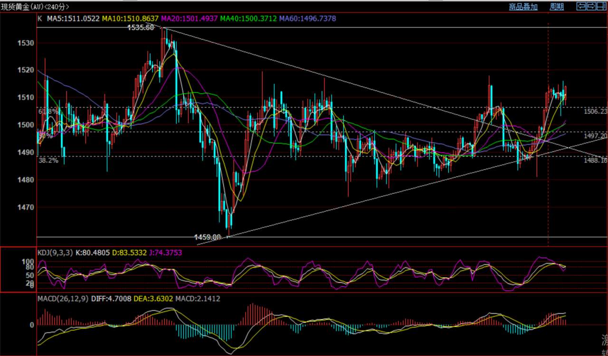Select the MA10:1510.8637 indicator label

pyautogui.click(x=131, y=19)
